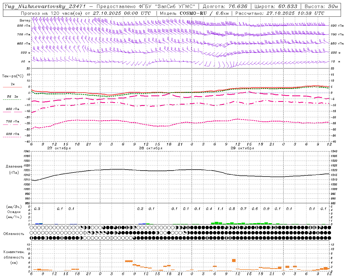Click the provider text ФГБУ "ЗапСиб УГМС"

(x=167, y=6)
